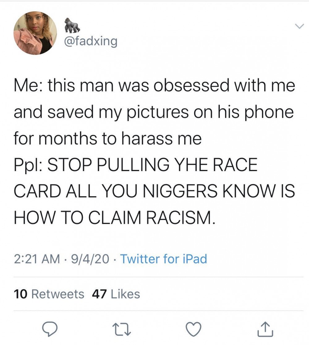
Task: Expand the tweet options chevron
Action: pos(299,26)
